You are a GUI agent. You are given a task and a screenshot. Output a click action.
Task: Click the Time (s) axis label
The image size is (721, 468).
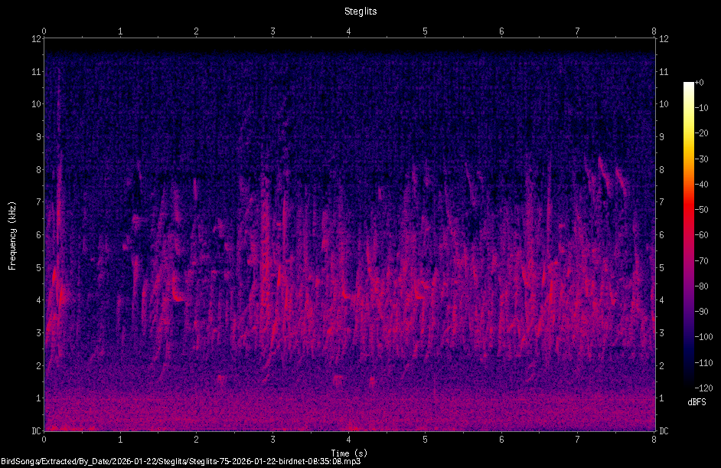(x=349, y=453)
